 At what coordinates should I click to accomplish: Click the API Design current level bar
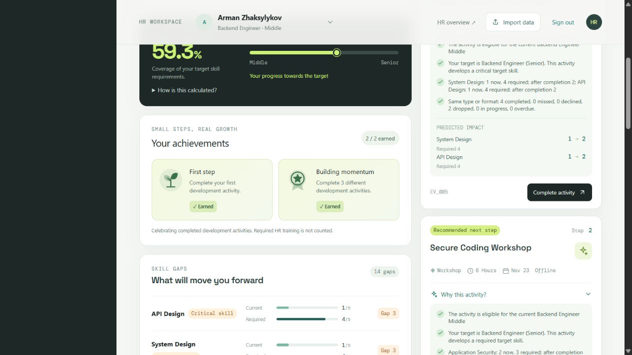click(x=307, y=308)
